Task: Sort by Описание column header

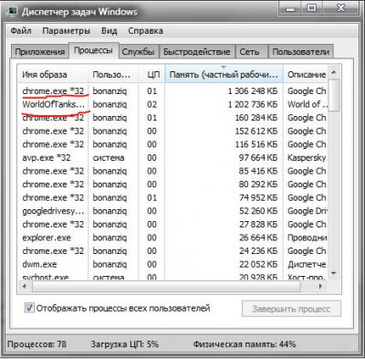Action: (x=306, y=75)
